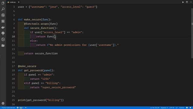
Task: Open the Manage settings gear
Action: [x=3, y=103]
